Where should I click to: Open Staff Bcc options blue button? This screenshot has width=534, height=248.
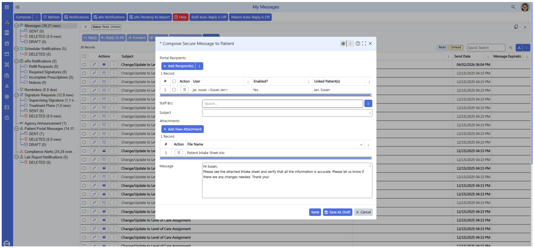coord(368,103)
